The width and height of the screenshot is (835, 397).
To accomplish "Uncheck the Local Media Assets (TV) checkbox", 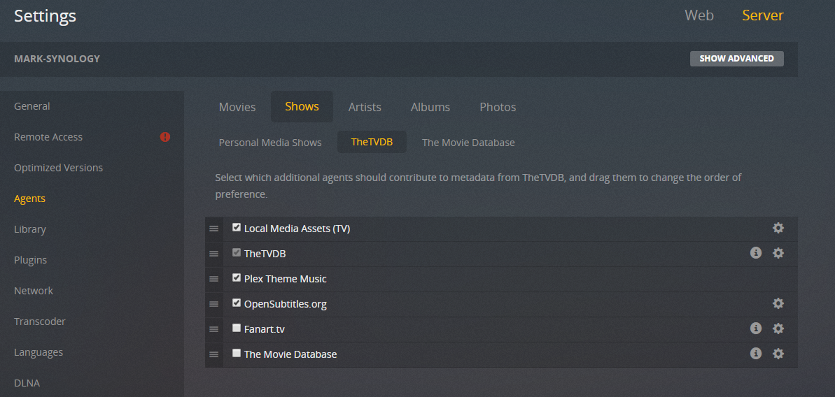I will pos(237,227).
